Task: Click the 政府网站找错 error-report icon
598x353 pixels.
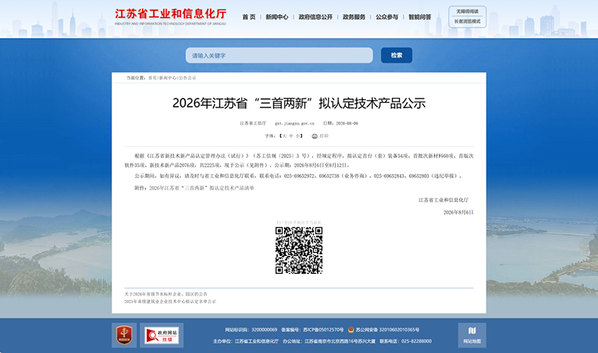Action: pos(161,335)
